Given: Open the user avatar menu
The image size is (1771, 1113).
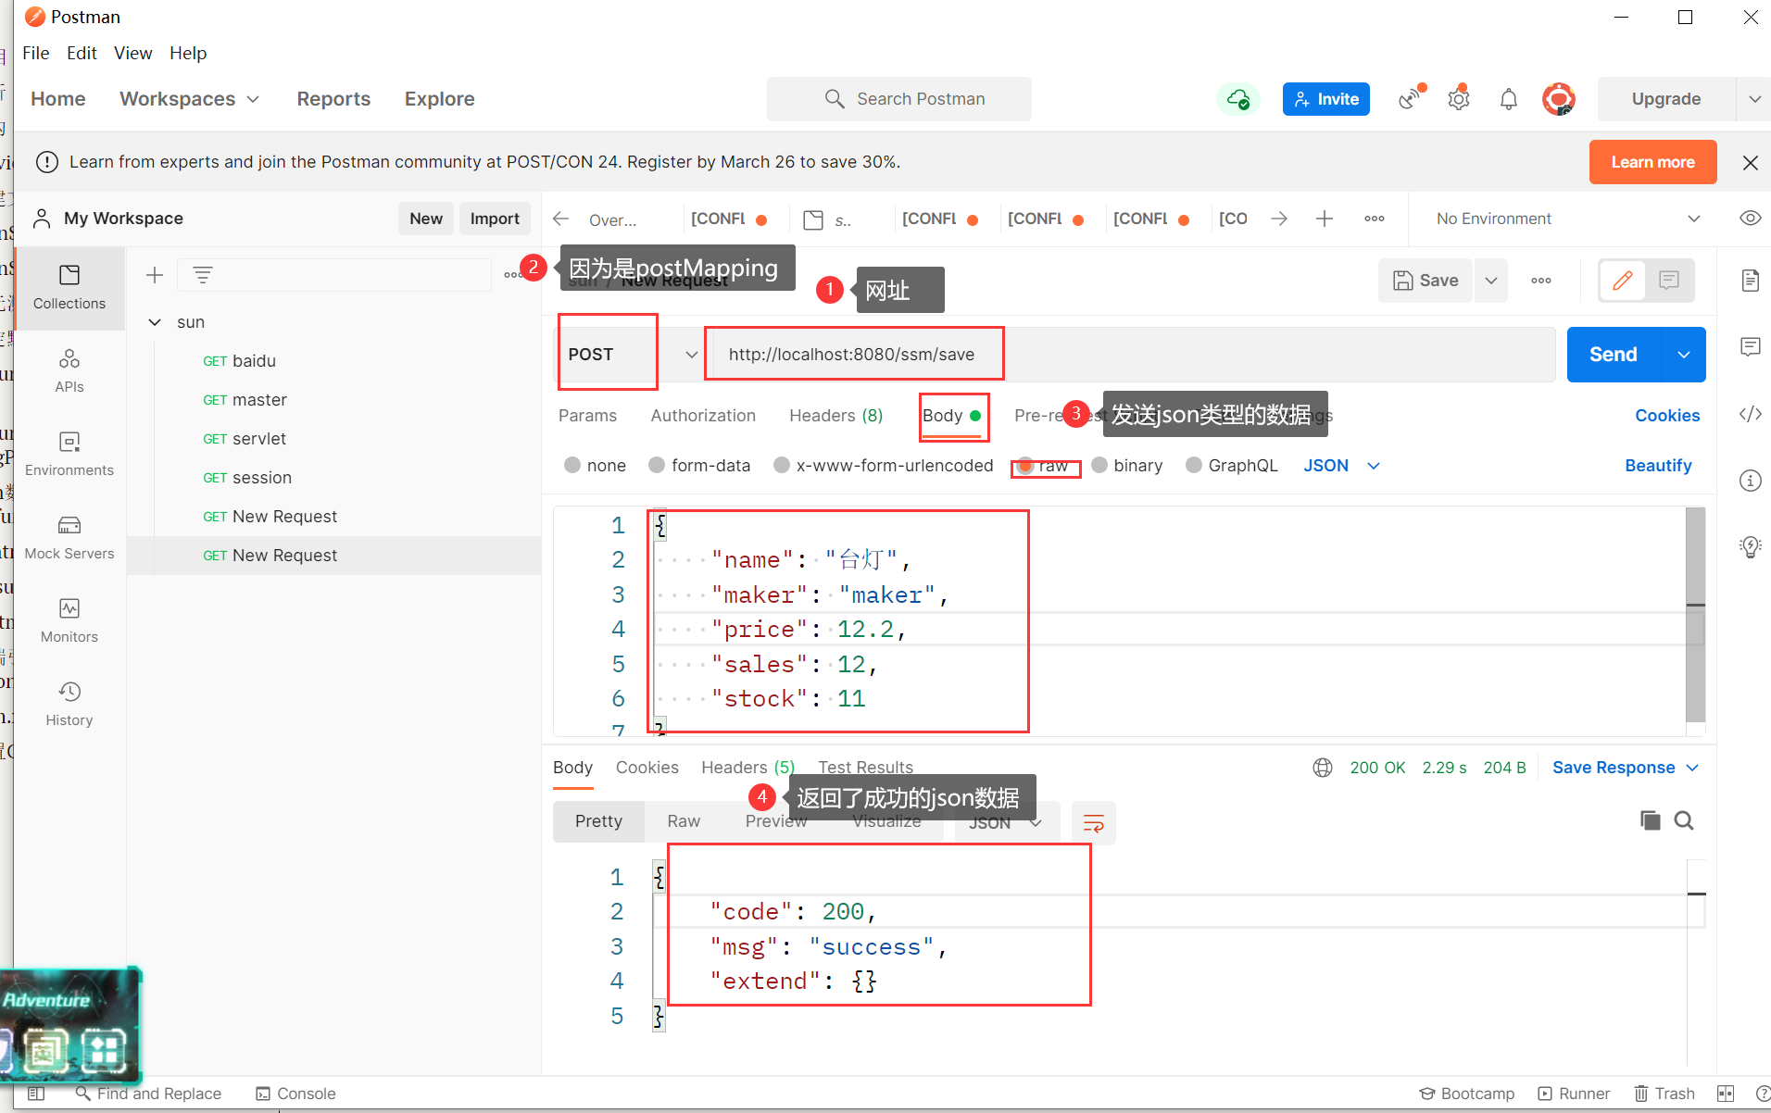Looking at the screenshot, I should point(1559,98).
